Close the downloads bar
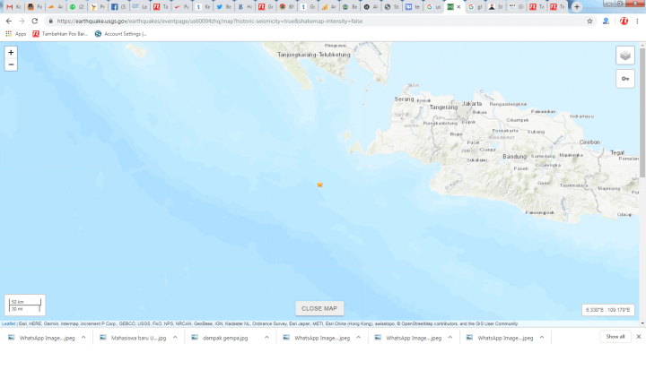The image size is (646, 387). (639, 337)
